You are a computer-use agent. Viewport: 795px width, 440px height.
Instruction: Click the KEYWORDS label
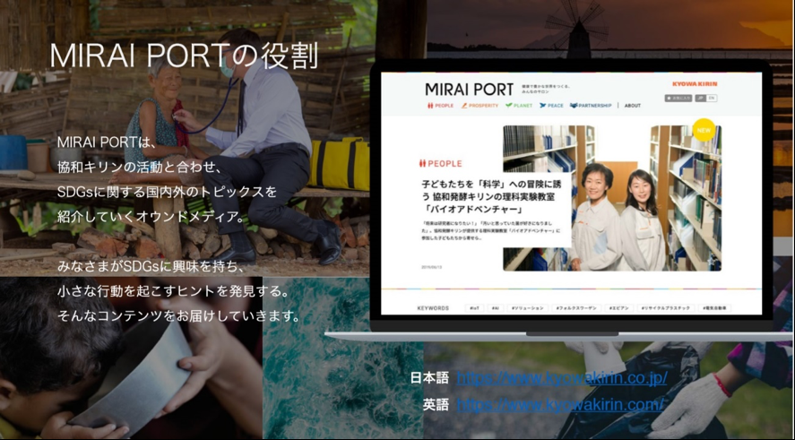click(x=433, y=308)
